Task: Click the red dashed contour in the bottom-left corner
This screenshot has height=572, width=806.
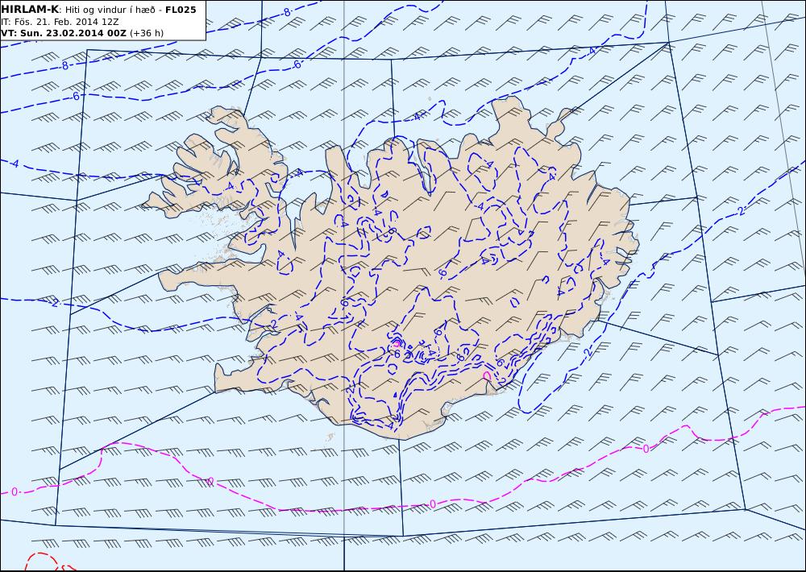Action: pyautogui.click(x=49, y=562)
